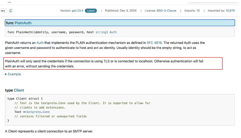Click the Latest version badge

(91, 11)
